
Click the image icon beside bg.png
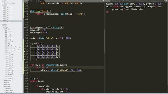coord(6,43)
